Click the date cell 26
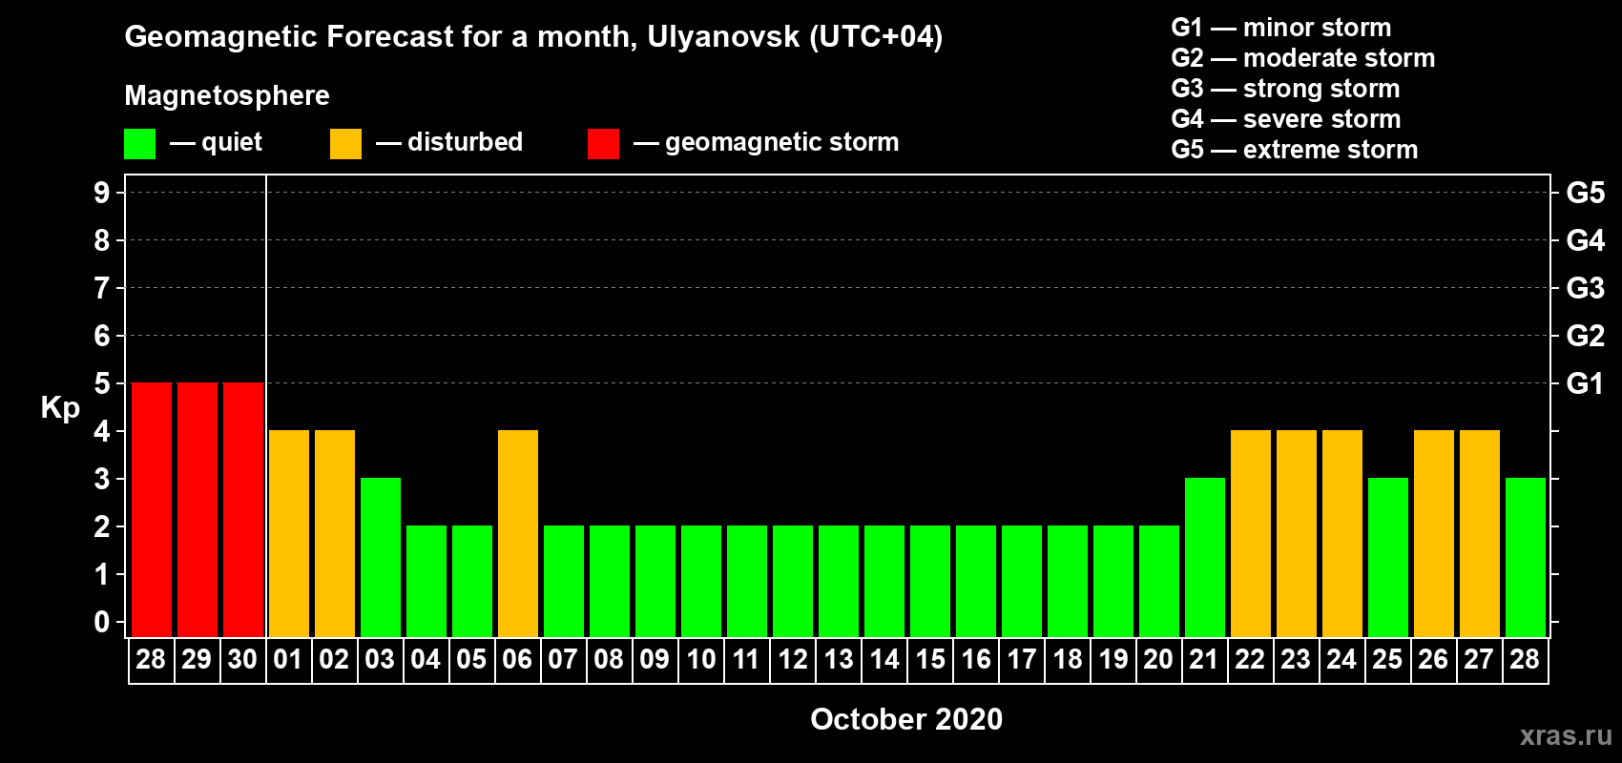 point(1433,660)
